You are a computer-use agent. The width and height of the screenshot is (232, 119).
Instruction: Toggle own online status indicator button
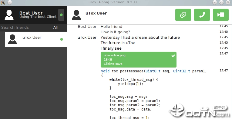pyautogui.click(x=61, y=15)
